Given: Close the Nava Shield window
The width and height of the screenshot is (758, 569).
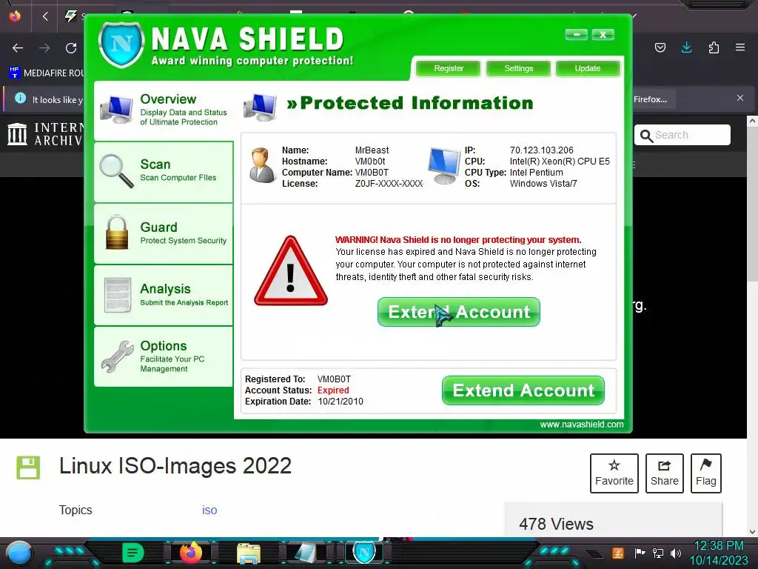Looking at the screenshot, I should tap(603, 34).
